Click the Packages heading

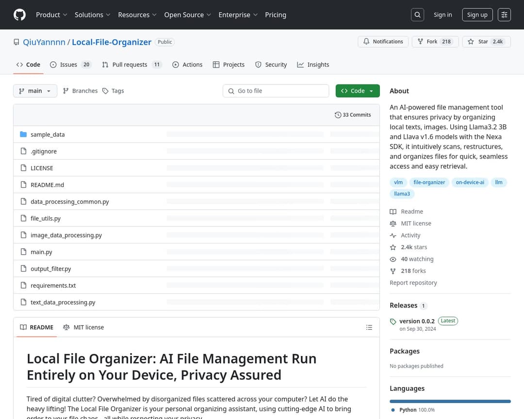pos(404,351)
